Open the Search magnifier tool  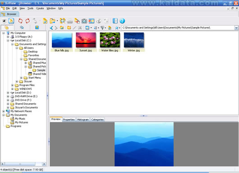[63, 21]
